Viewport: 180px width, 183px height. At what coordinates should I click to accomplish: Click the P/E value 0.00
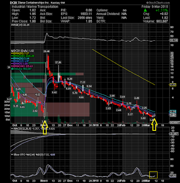pyautogui.click(x=89, y=11)
